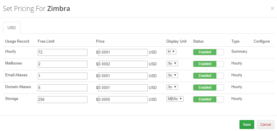
Task: Select the Price column header
Action: [x=100, y=41]
